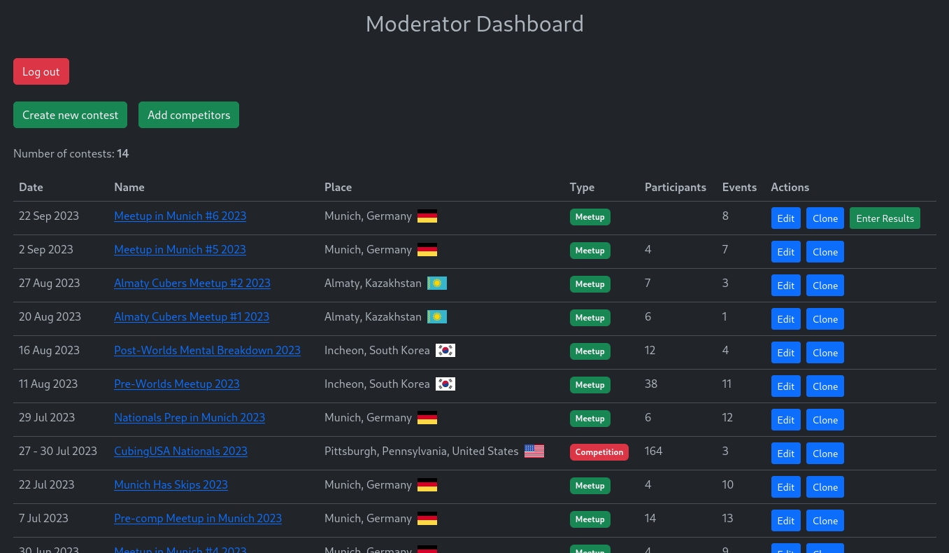The height and width of the screenshot is (553, 949).
Task: Clone the Pre-Worlds Meetup 2023 contest
Action: 825,386
